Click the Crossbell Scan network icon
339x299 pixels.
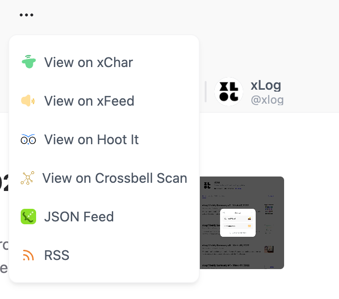tap(27, 178)
